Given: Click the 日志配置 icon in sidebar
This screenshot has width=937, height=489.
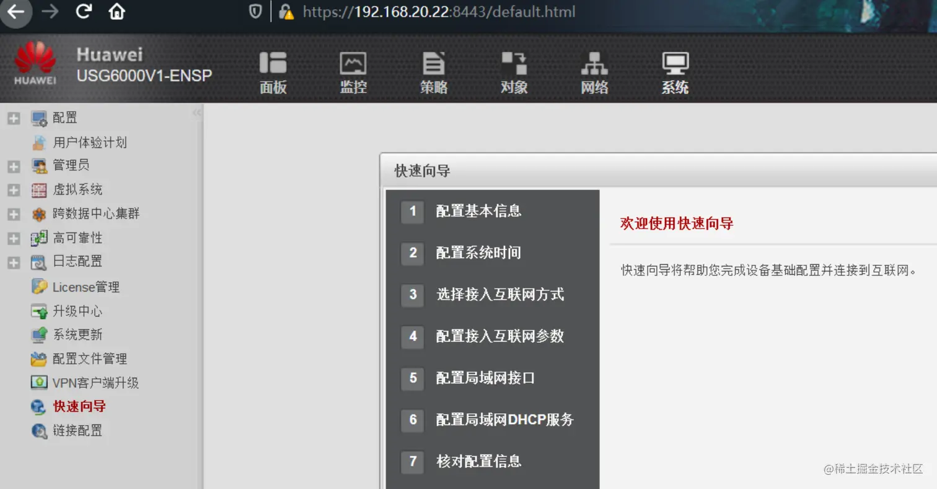Looking at the screenshot, I should [39, 262].
